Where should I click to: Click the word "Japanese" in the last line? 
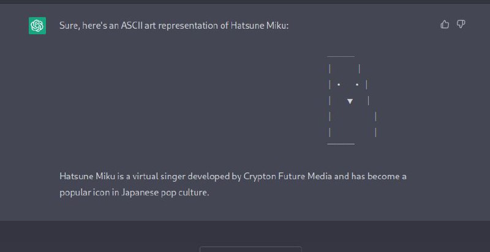click(x=140, y=193)
